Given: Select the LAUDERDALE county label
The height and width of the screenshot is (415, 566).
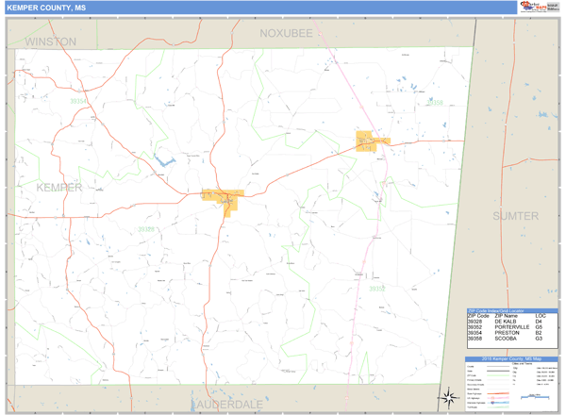Looking at the screenshot, I should (x=227, y=404).
